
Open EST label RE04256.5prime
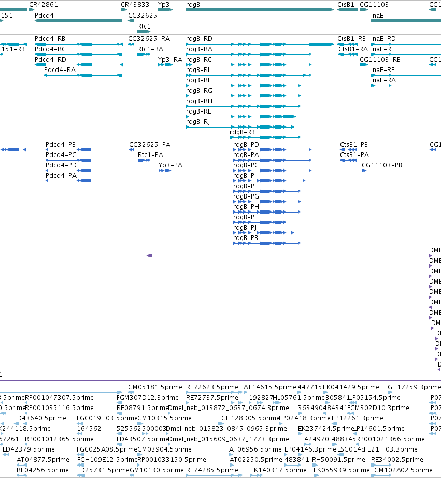tap(42, 470)
